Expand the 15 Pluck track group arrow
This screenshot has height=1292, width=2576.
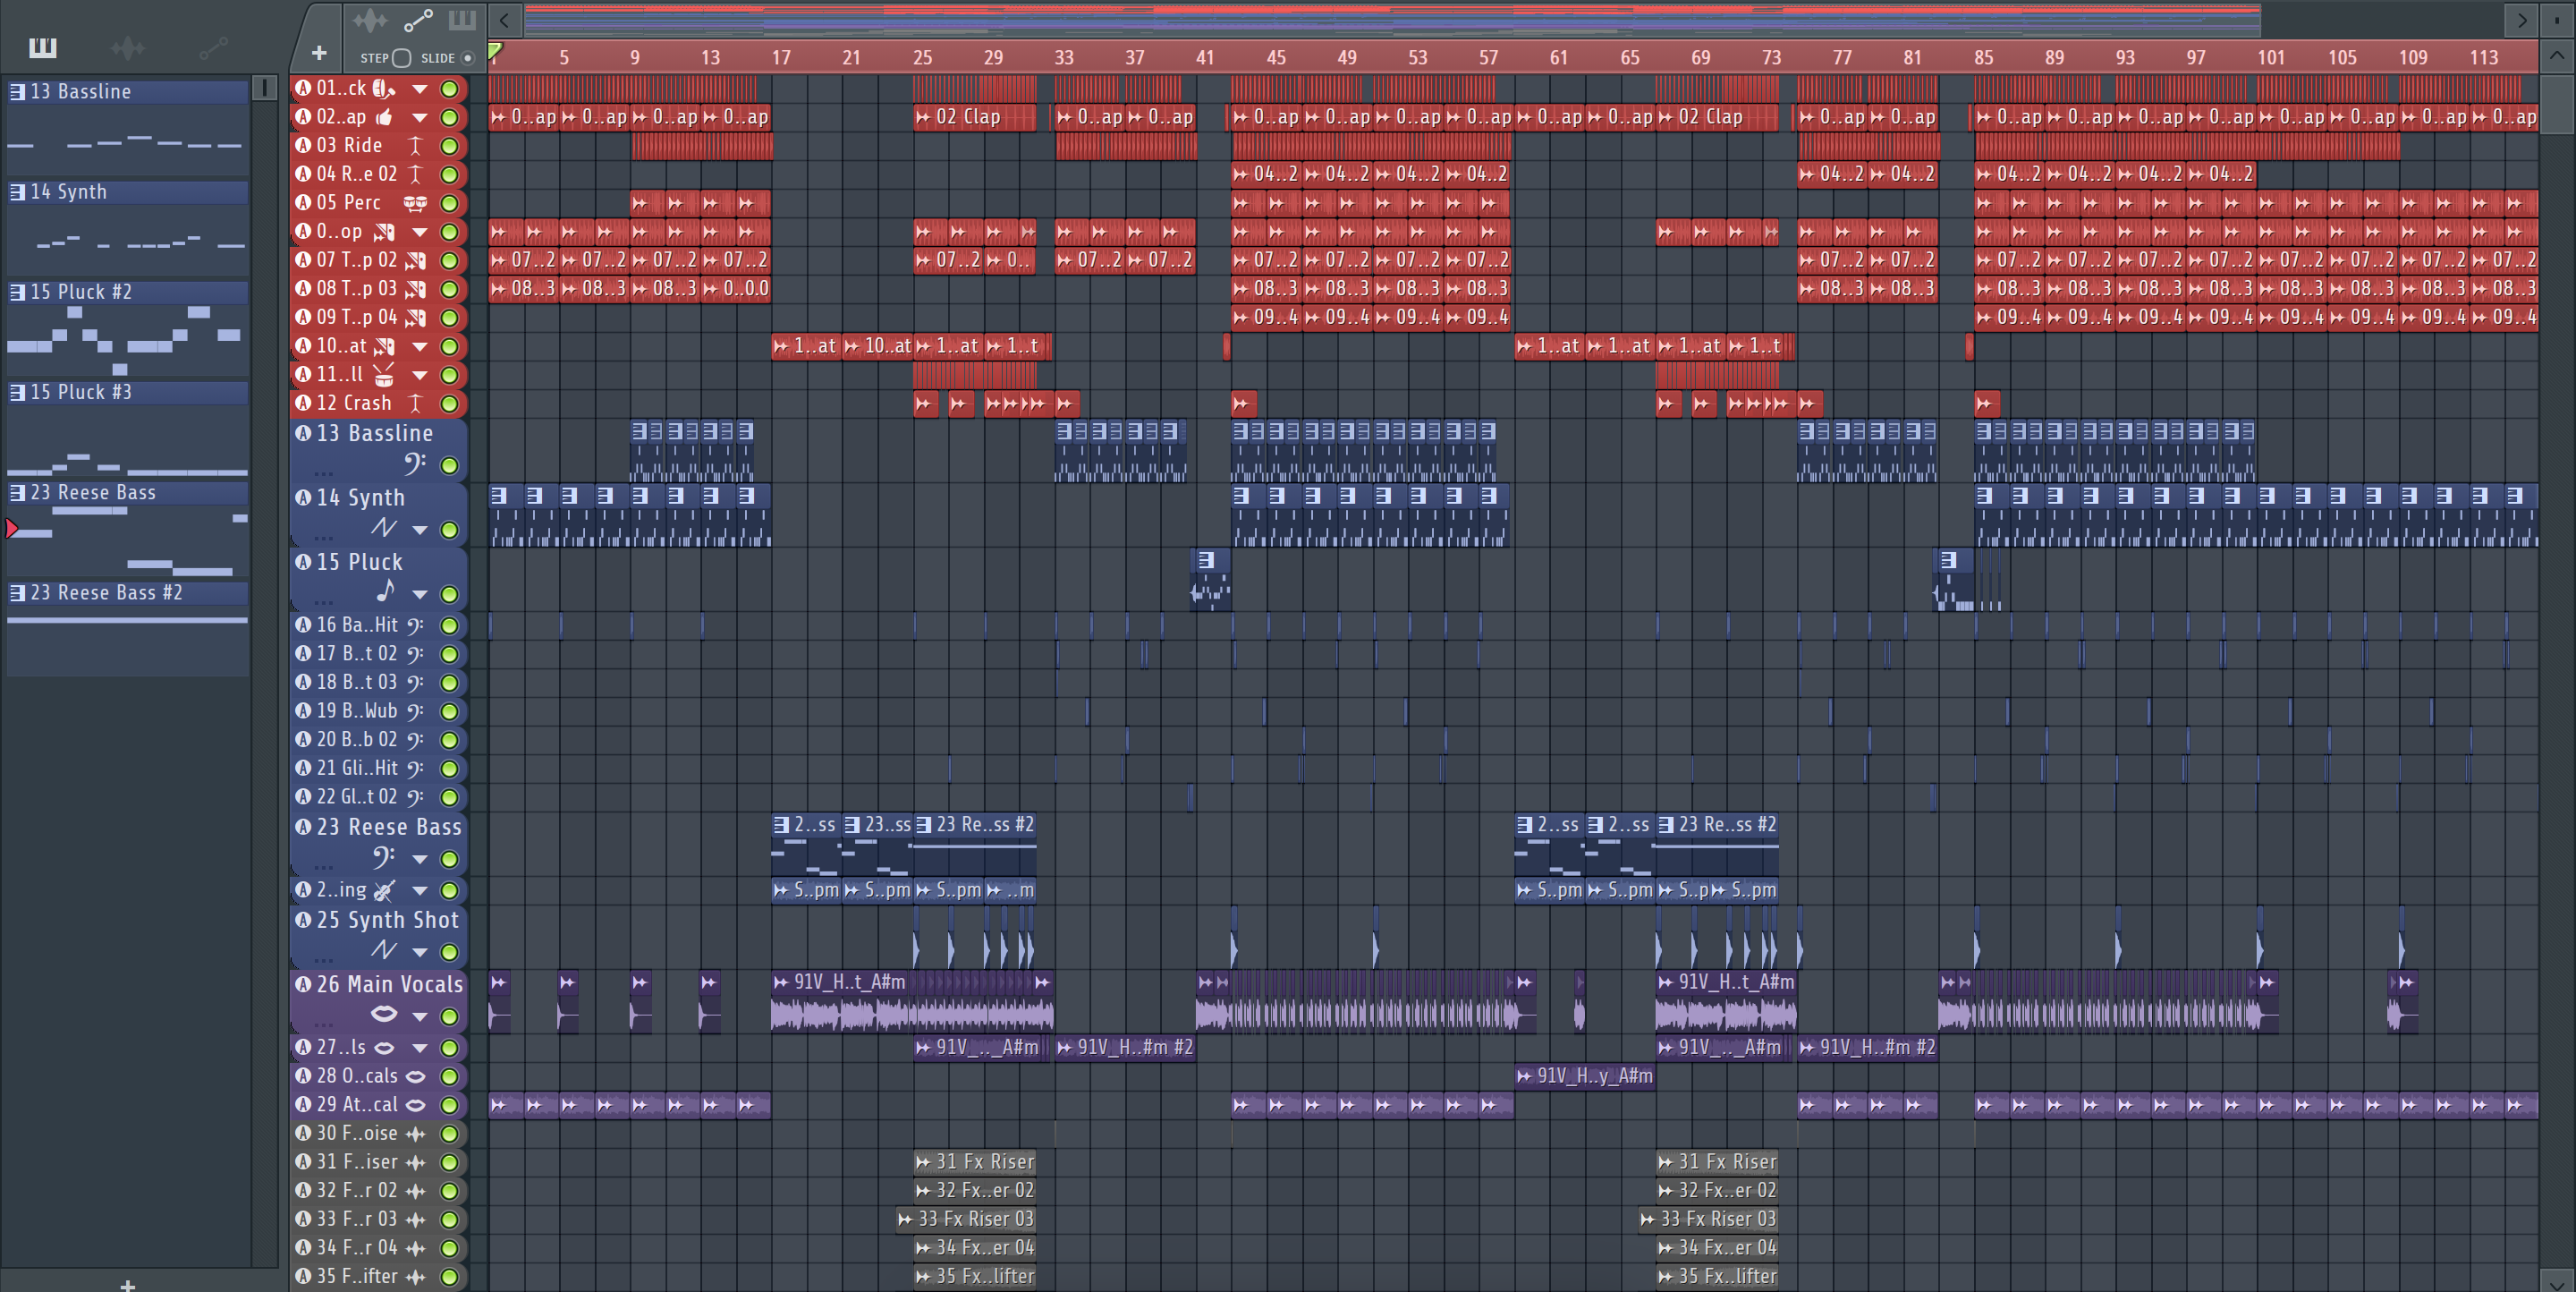[x=420, y=594]
